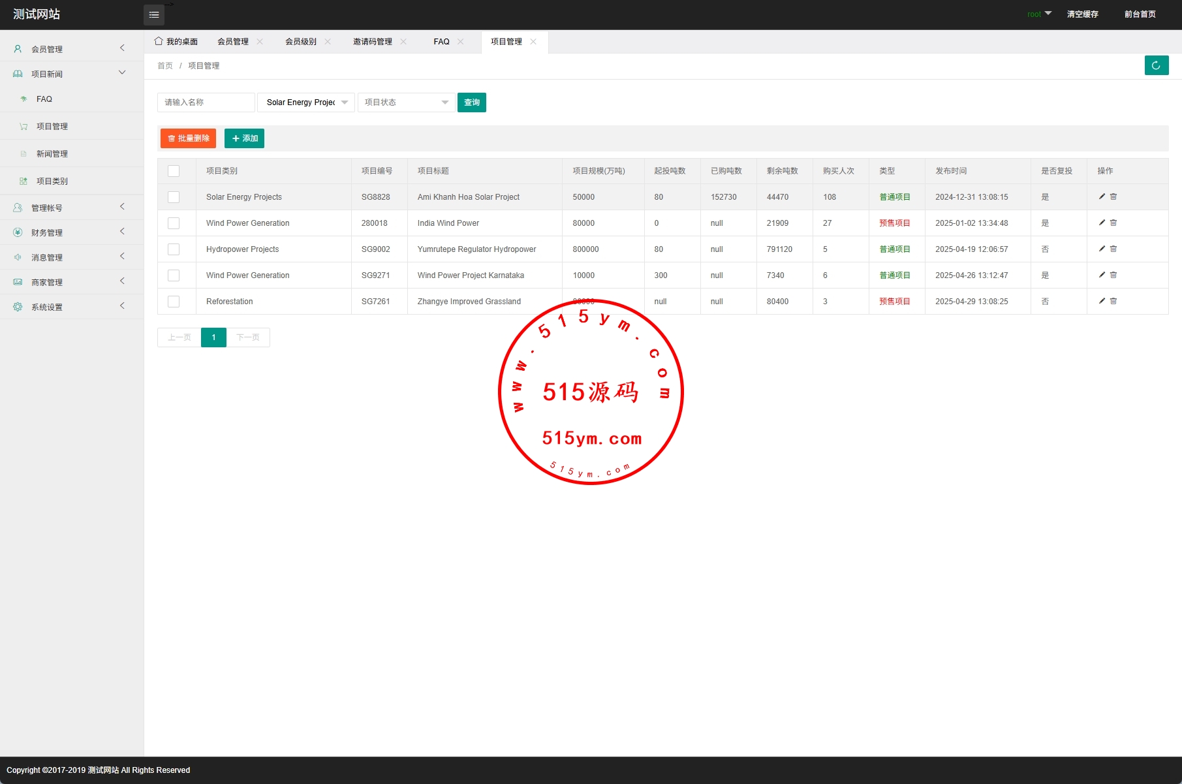Image resolution: width=1182 pixels, height=784 pixels.
Task: Click the hamburger menu toggle icon
Action: click(154, 14)
